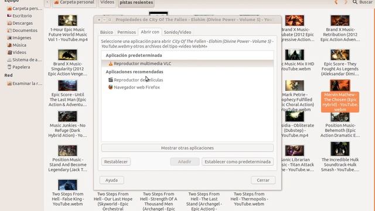Screen dimensions: 375x211
Task: Select Epic Score Until The Last Man thumbnail
Action: 67,86
